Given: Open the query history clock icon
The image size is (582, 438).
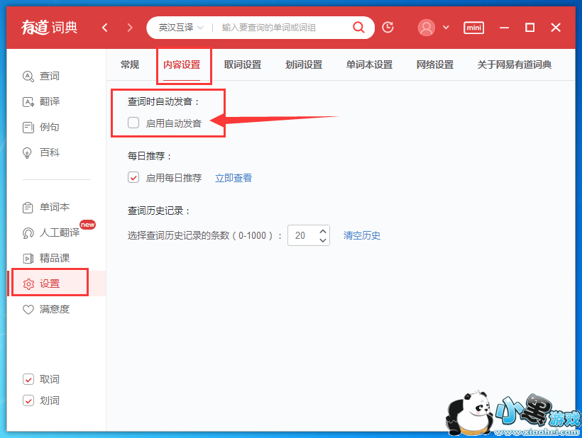Looking at the screenshot, I should click(x=388, y=27).
